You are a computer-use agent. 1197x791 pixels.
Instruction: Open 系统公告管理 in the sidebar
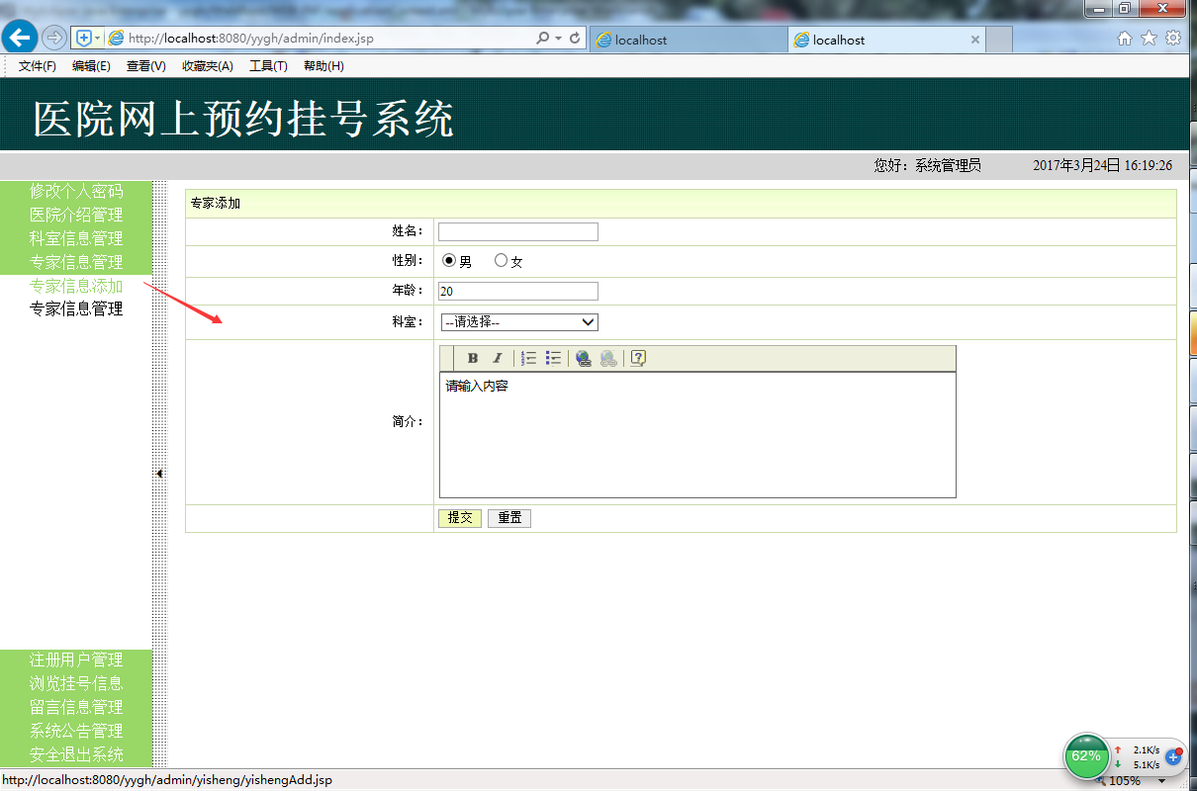tap(76, 731)
